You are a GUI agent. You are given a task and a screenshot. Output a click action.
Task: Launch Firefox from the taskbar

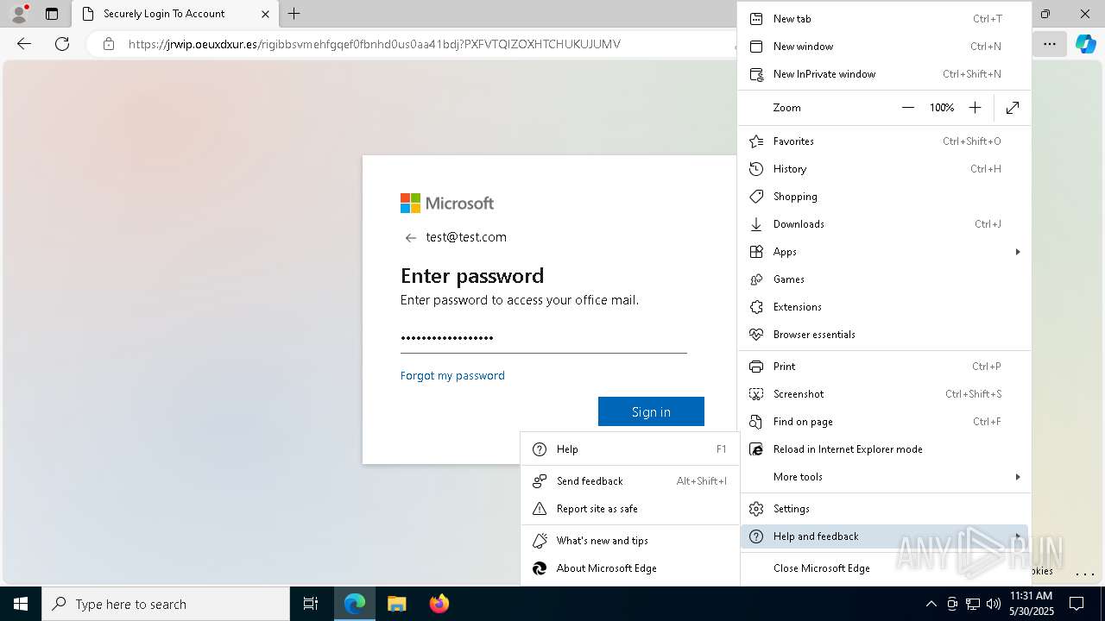point(439,604)
